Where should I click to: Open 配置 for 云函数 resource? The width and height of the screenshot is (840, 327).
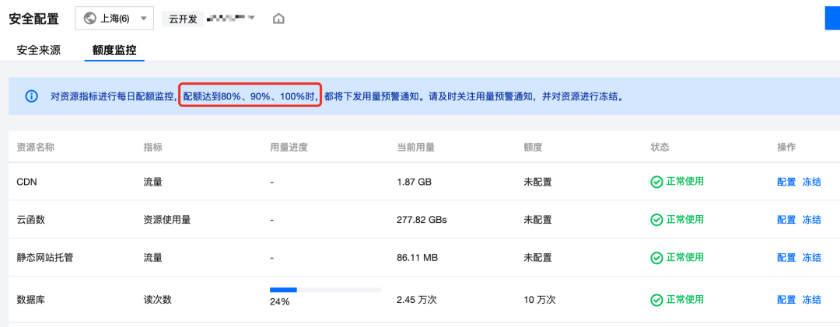point(786,220)
